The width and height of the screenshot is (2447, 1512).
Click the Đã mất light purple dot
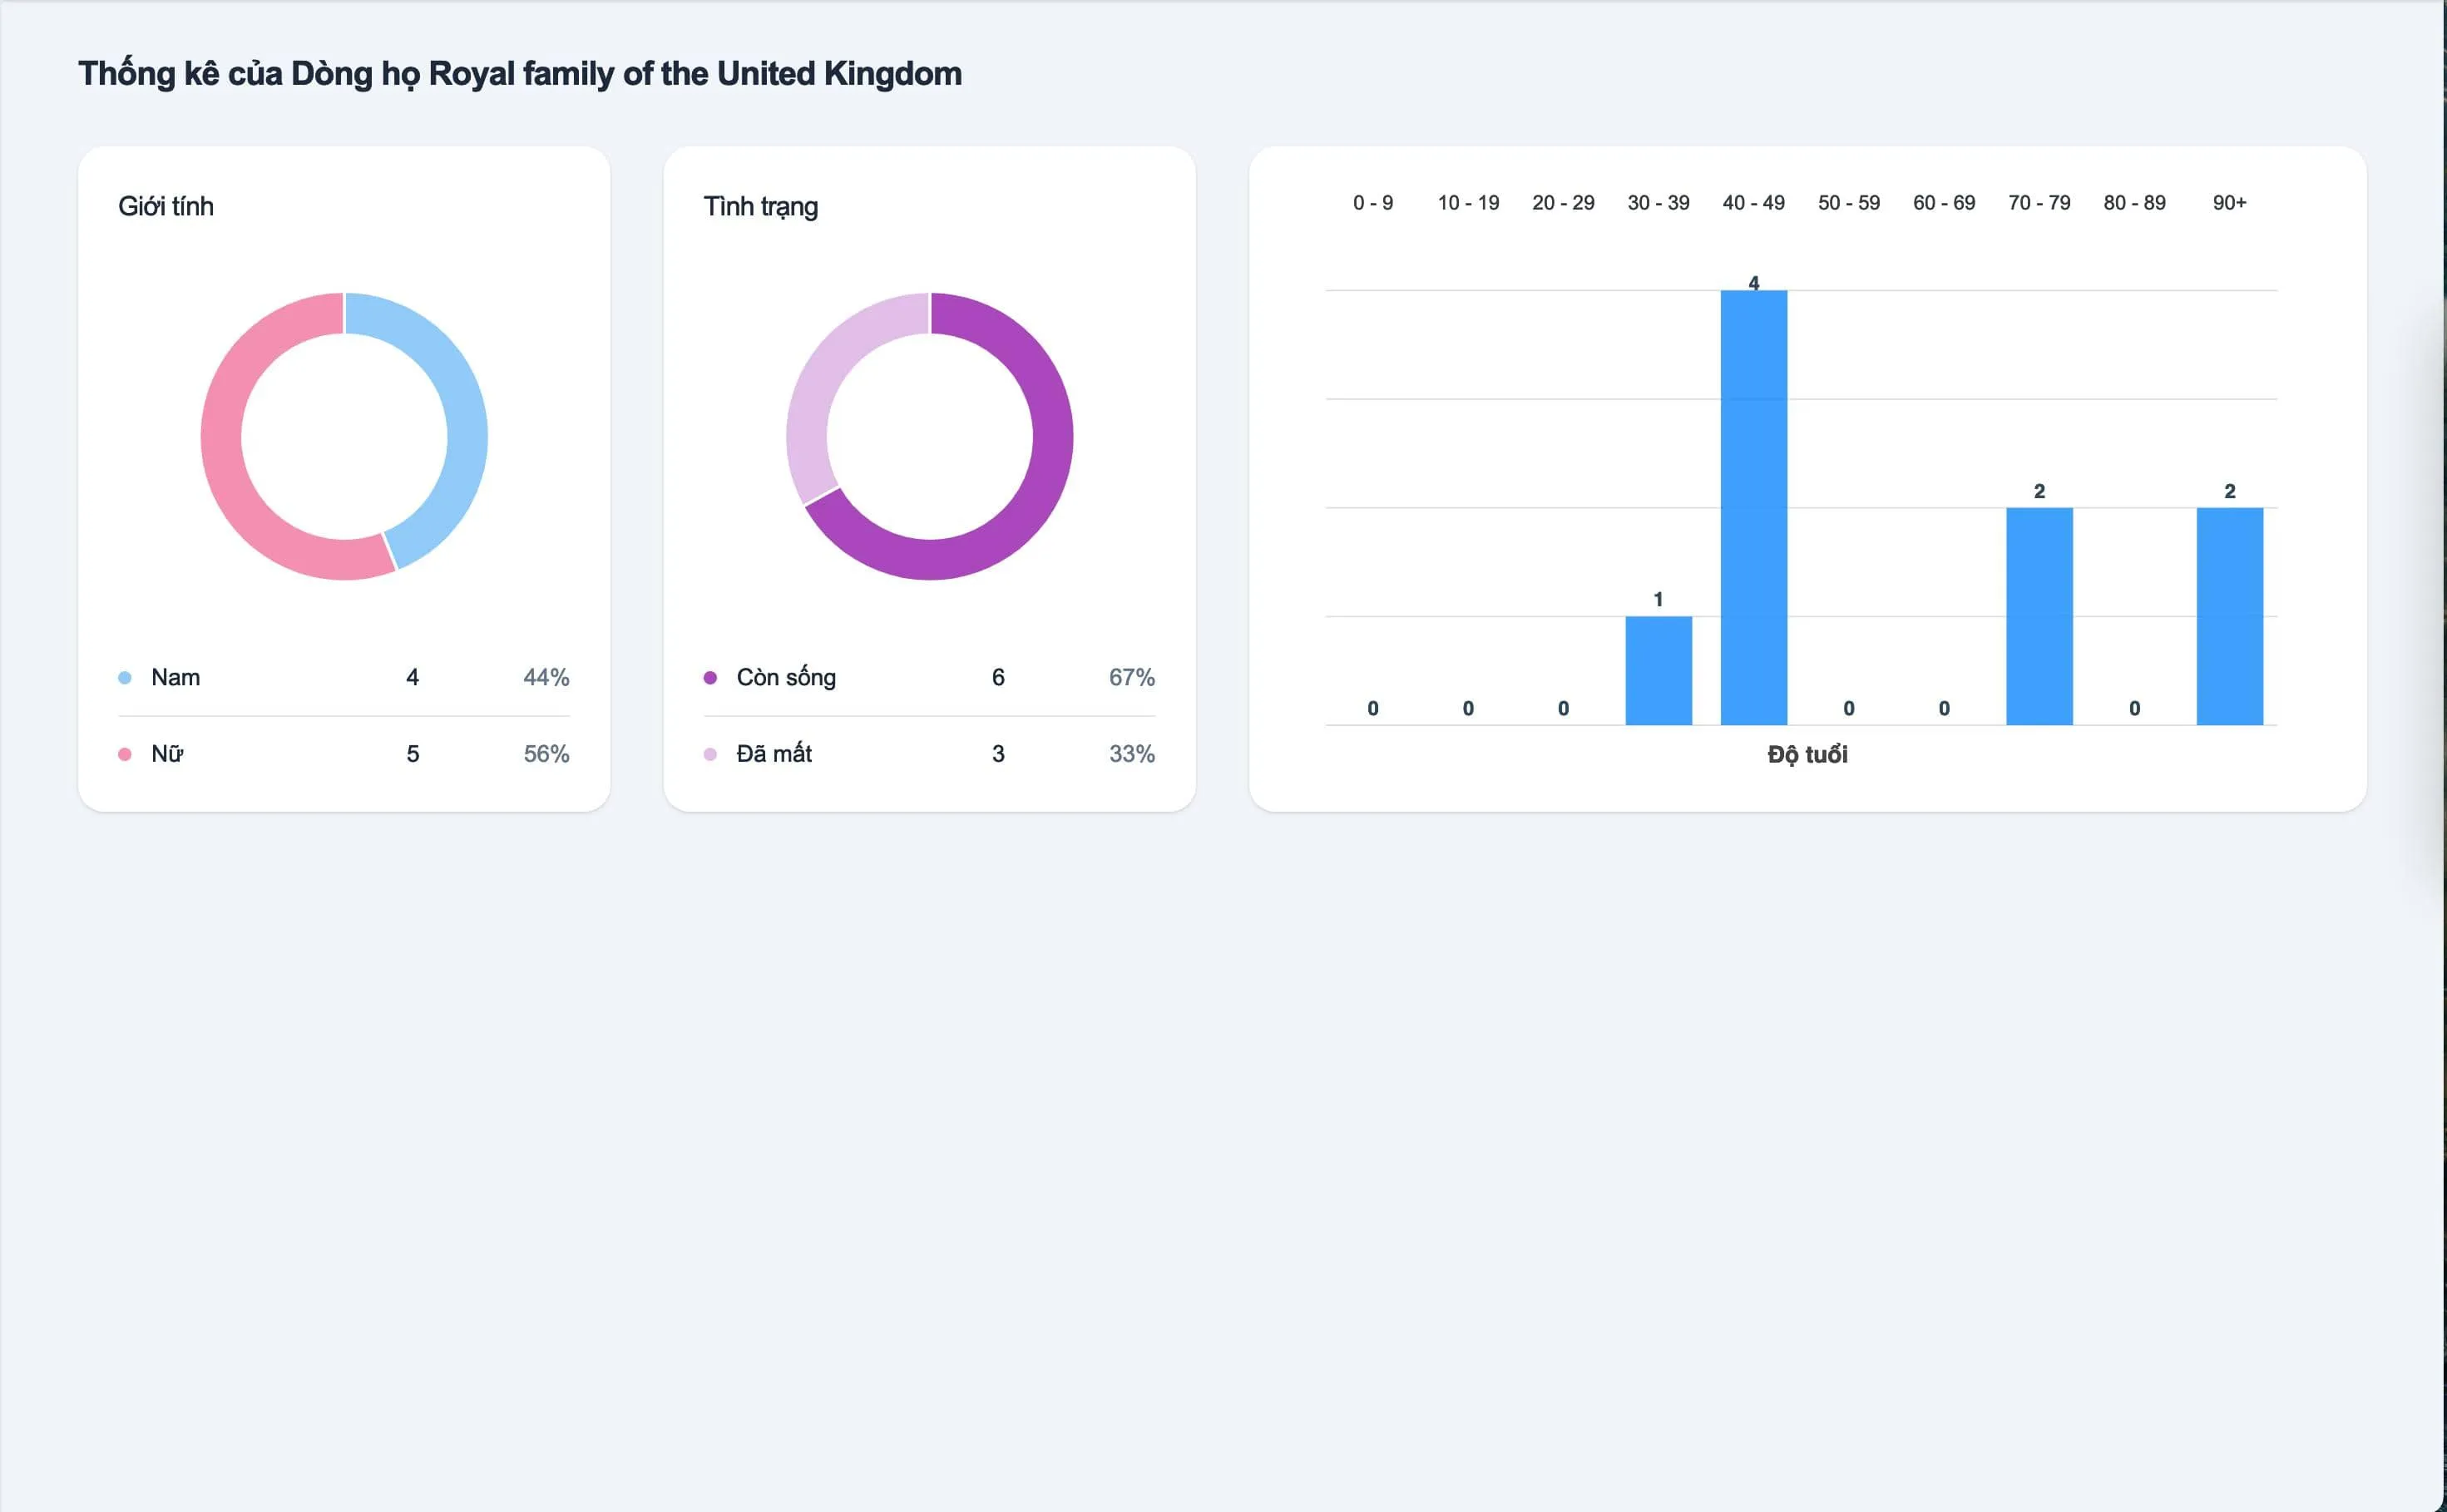point(710,754)
